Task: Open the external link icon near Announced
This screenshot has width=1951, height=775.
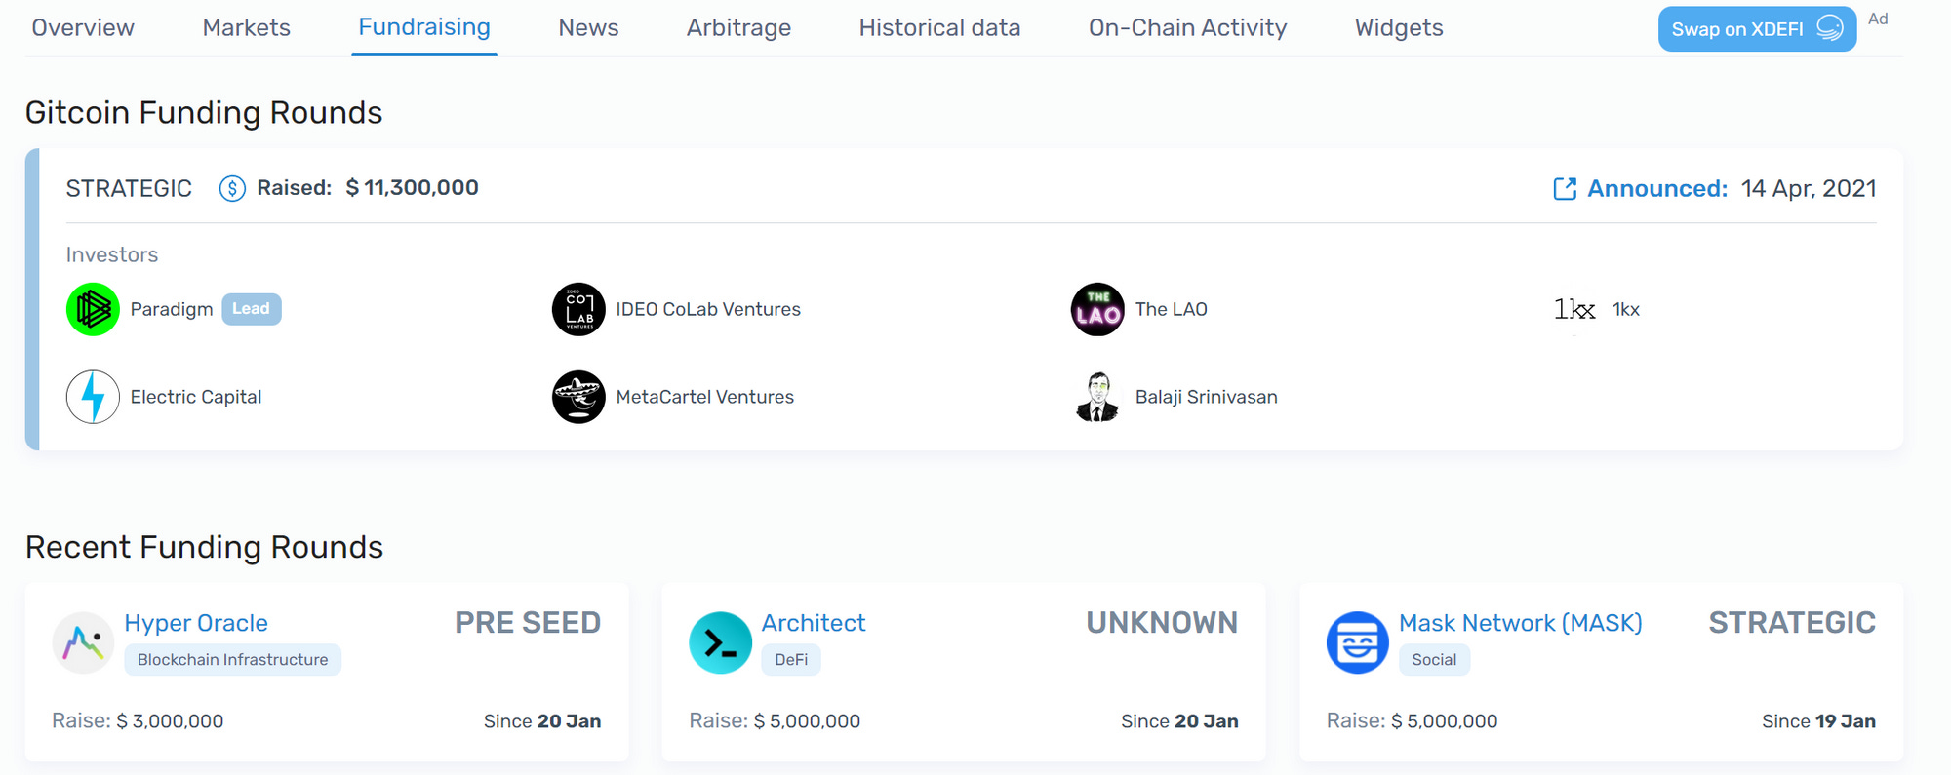Action: click(1565, 188)
